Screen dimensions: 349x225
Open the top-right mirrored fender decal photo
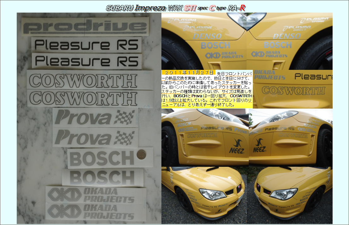tap(289, 41)
